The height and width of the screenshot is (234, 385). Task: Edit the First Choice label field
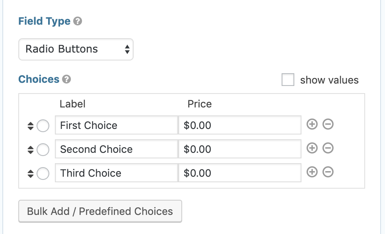(x=117, y=125)
